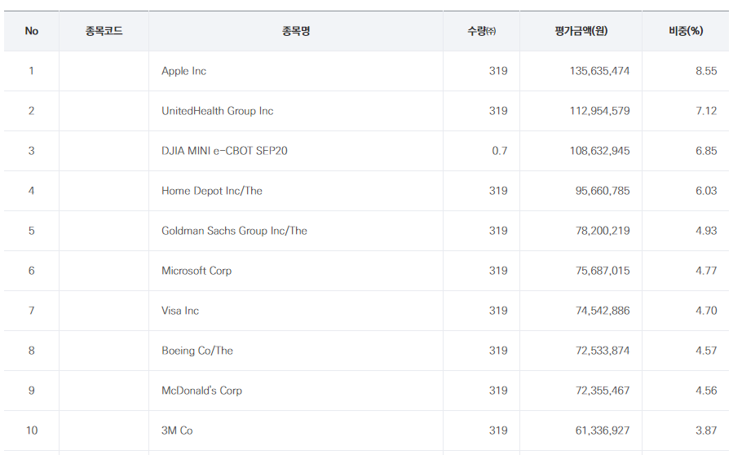Select Home Depot Inc/The name
Screen dimensions: 742x455
click(x=212, y=191)
